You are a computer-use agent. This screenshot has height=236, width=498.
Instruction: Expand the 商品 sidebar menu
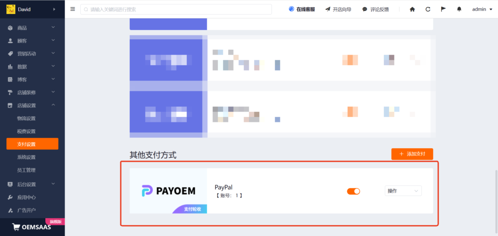(x=33, y=28)
